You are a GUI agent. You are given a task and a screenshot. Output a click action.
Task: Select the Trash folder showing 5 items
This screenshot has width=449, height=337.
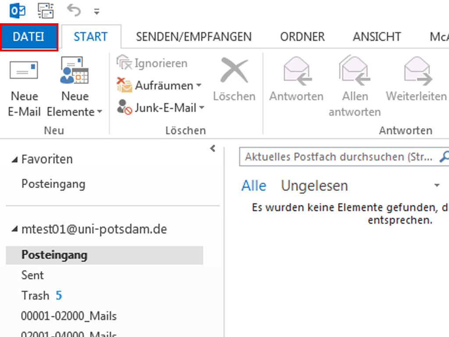click(35, 295)
